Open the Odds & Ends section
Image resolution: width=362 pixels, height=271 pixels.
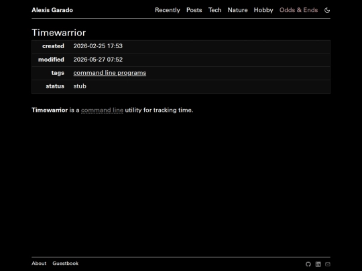pos(298,10)
